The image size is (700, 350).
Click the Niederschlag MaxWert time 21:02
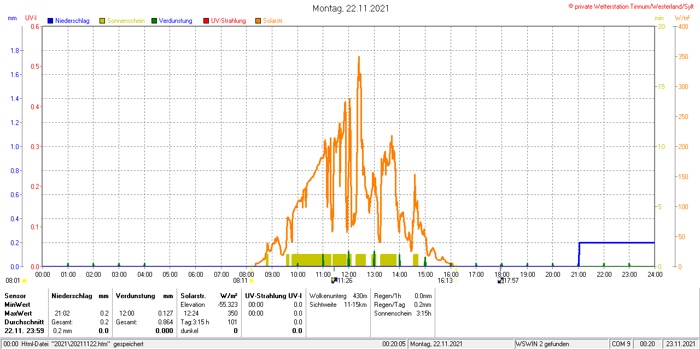point(62,313)
